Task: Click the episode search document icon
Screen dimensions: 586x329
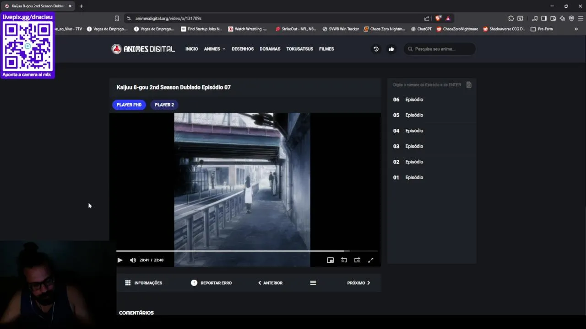Action: pyautogui.click(x=469, y=85)
